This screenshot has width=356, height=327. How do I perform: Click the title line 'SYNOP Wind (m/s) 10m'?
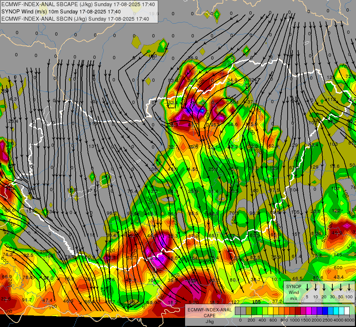pyautogui.click(x=61, y=12)
